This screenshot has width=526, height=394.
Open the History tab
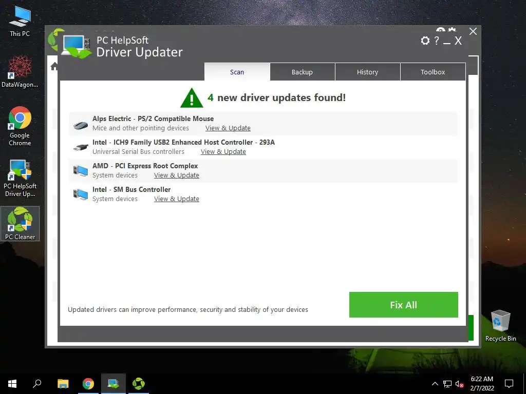[x=367, y=72]
